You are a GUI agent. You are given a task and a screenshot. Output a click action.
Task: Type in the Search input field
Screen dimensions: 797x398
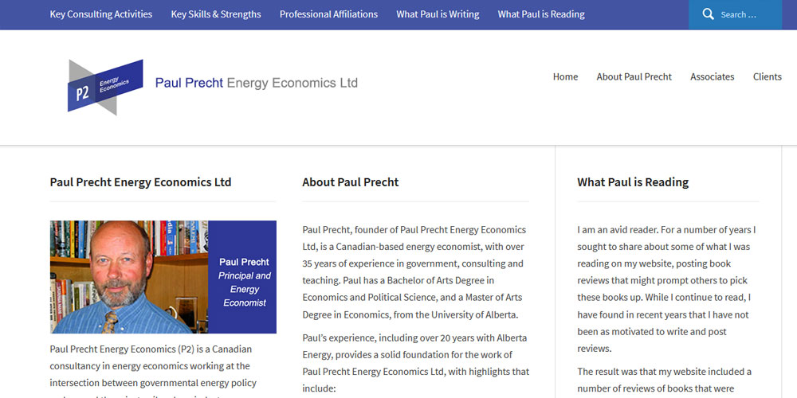point(749,14)
